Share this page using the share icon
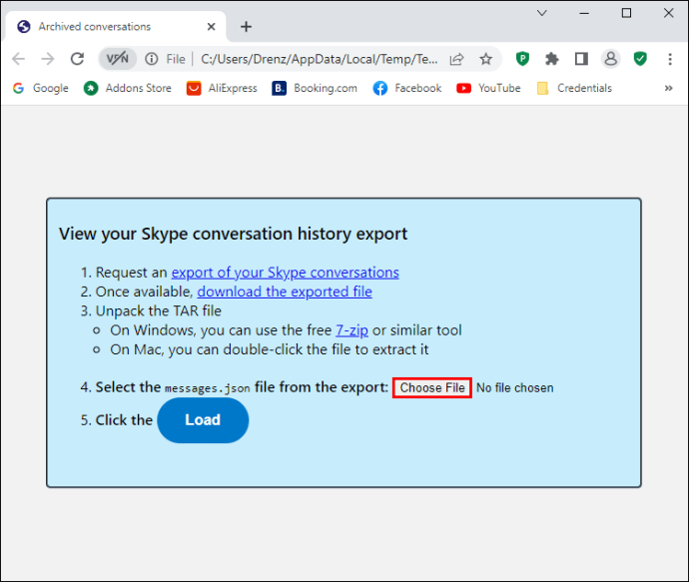Viewport: 689px width, 582px height. [x=457, y=59]
